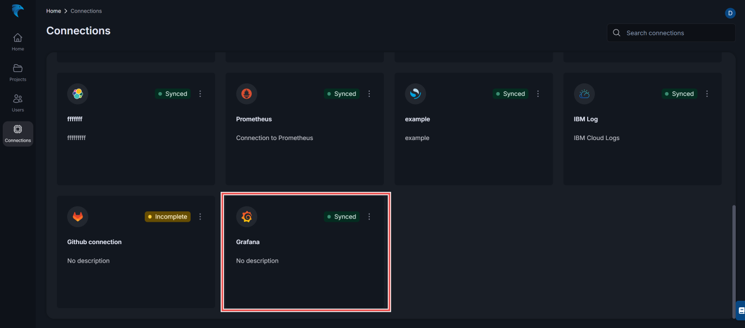This screenshot has height=328, width=745.
Task: Click the search magnifier icon
Action: pyautogui.click(x=616, y=33)
